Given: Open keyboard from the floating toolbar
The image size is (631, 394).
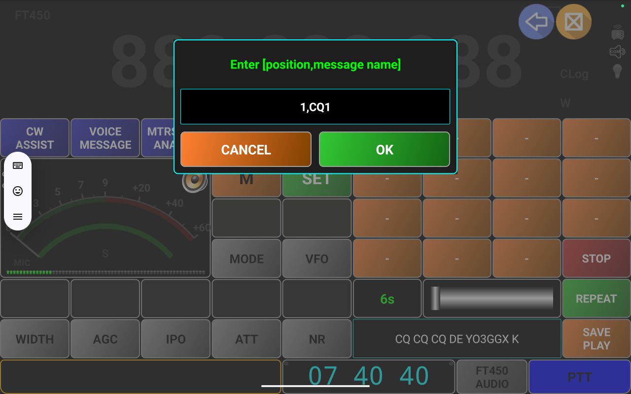Looking at the screenshot, I should pos(18,165).
